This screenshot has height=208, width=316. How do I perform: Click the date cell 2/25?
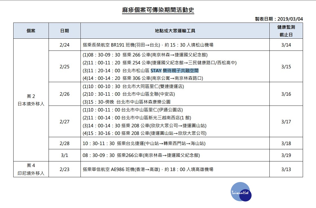[x=64, y=66]
